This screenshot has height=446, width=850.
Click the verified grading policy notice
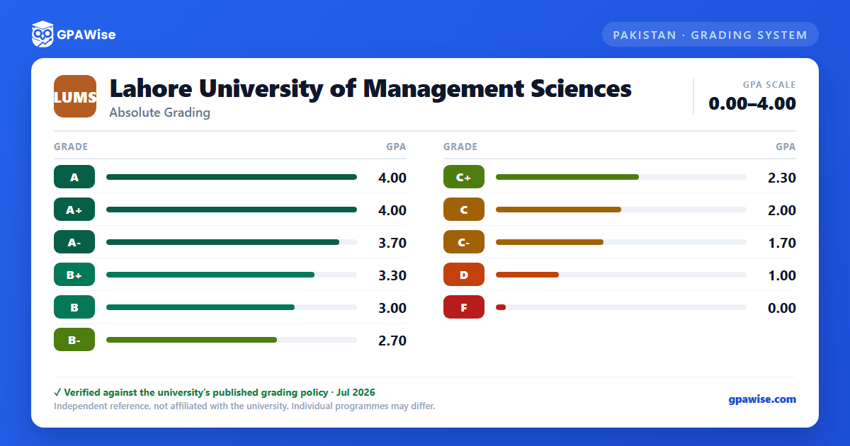pos(215,392)
